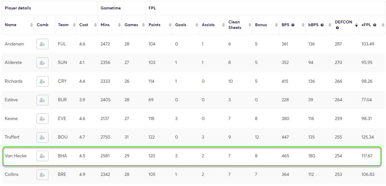Add Van Hecke to the comparison
Image resolution: width=386 pixels, height=186 pixels.
click(42, 156)
